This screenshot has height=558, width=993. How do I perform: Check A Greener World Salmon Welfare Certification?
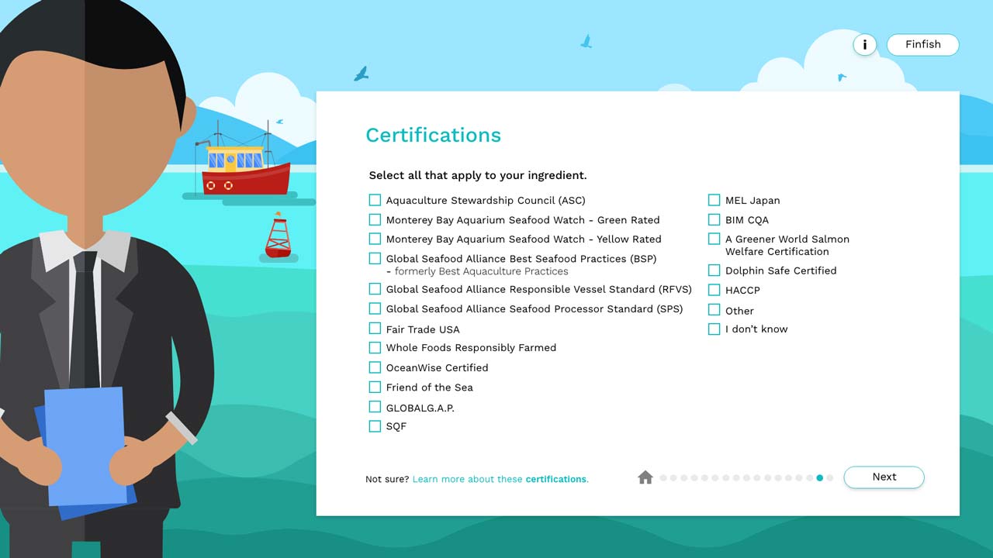pyautogui.click(x=714, y=239)
